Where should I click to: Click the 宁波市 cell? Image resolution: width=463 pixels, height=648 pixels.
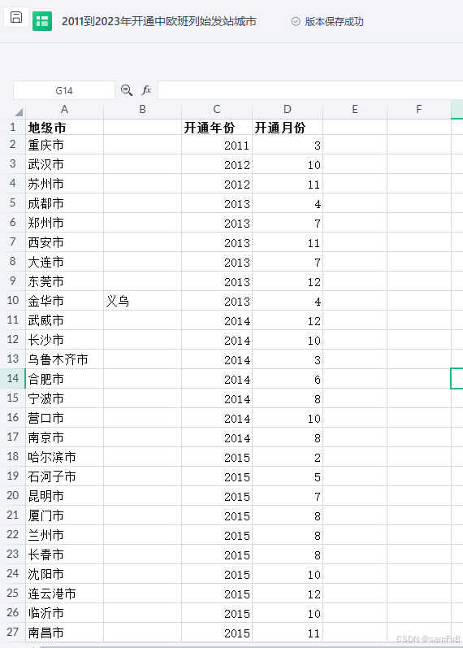[64, 398]
